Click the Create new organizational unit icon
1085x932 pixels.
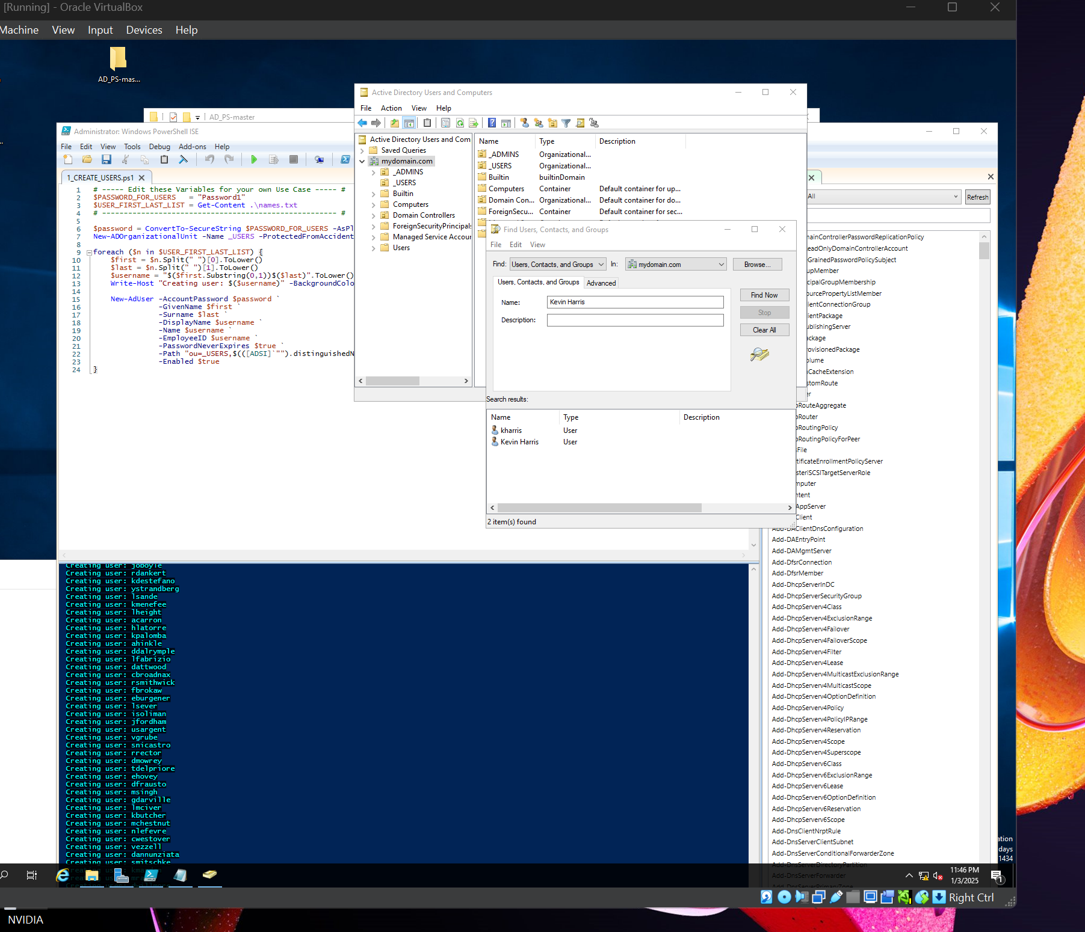click(552, 123)
